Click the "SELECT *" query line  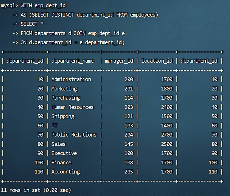tap(32, 24)
